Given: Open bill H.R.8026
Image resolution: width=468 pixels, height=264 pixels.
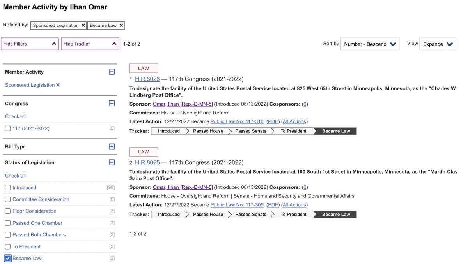Looking at the screenshot, I should point(147,79).
